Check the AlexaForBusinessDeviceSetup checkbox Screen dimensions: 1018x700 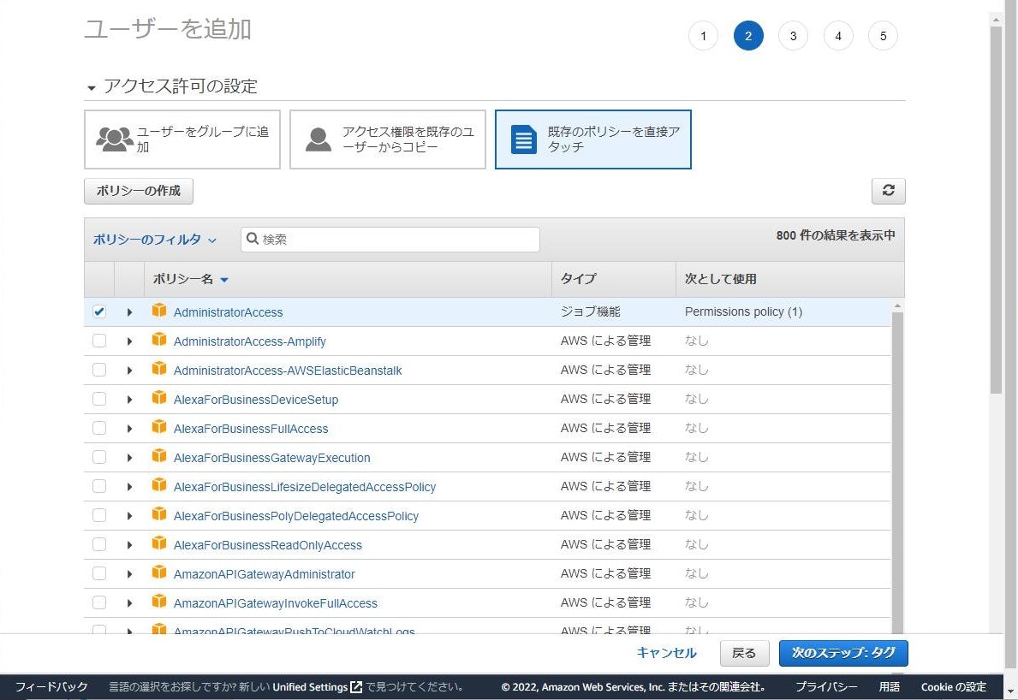click(99, 399)
